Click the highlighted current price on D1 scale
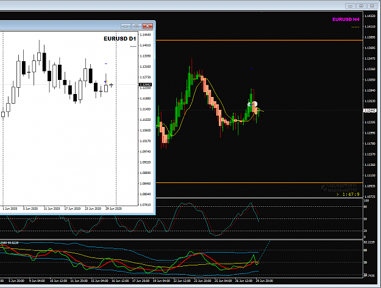 click(145, 85)
